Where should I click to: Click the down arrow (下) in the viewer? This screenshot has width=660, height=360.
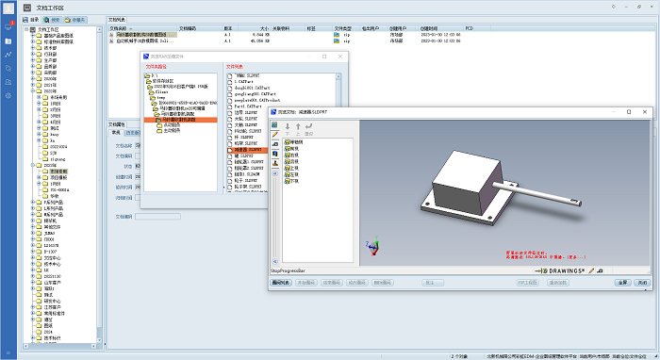pyautogui.click(x=288, y=129)
